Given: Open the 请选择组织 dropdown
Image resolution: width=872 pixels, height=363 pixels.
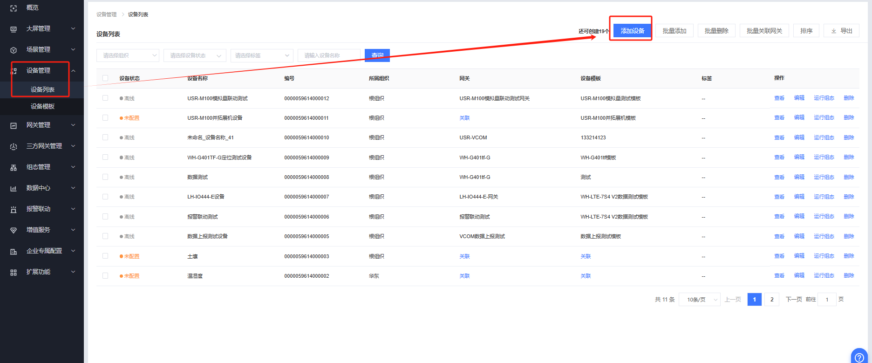Looking at the screenshot, I should (x=128, y=55).
